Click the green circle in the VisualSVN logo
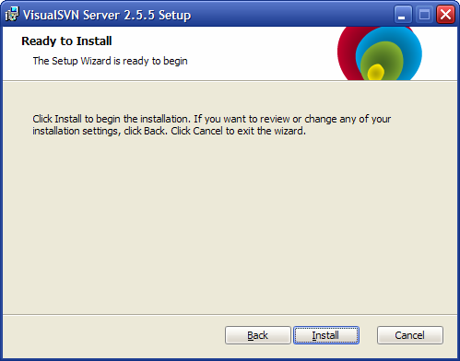Screen dimensions: 460x361 (383, 53)
